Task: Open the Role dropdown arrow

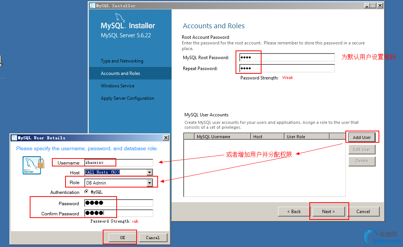Action: pyautogui.click(x=150, y=183)
